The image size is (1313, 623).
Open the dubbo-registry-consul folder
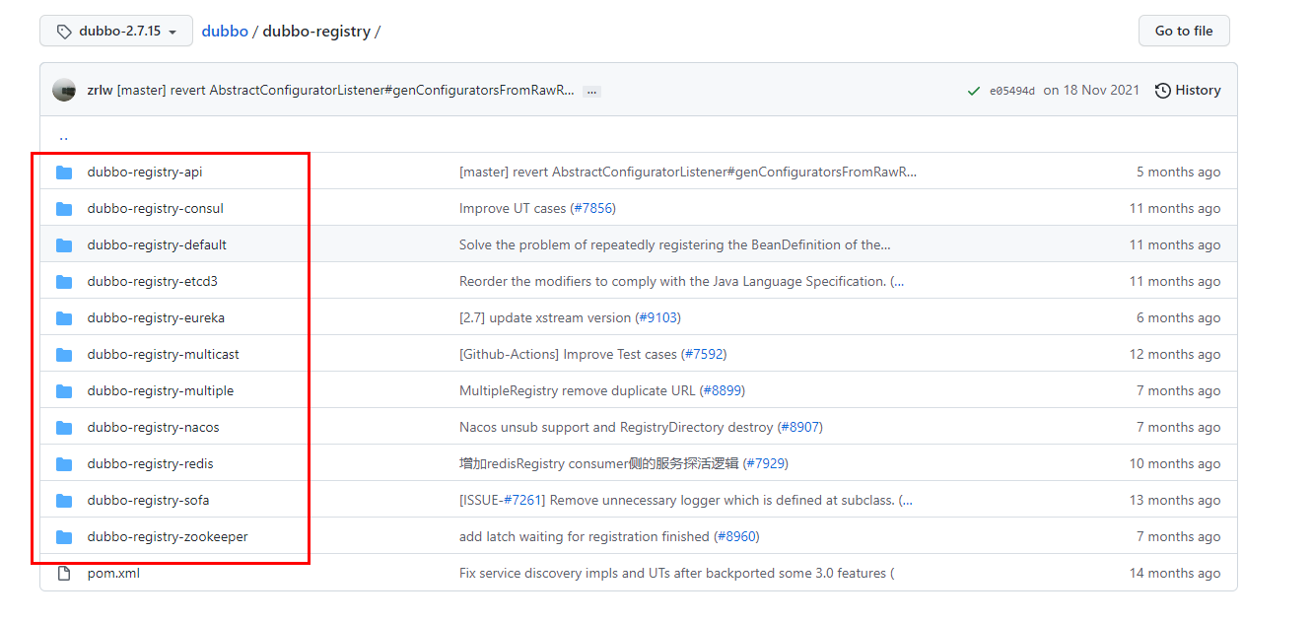click(156, 208)
